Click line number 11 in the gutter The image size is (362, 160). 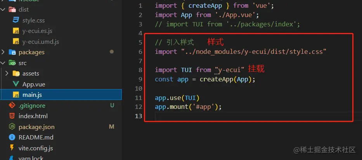pyautogui.click(x=139, y=98)
